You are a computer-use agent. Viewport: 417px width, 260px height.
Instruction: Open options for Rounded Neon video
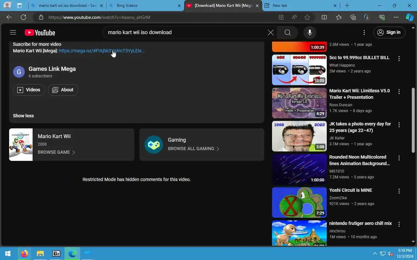click(x=399, y=158)
